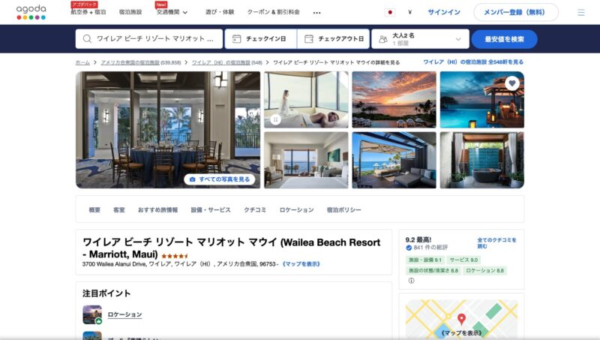Click すべての写真を見る button

220,179
